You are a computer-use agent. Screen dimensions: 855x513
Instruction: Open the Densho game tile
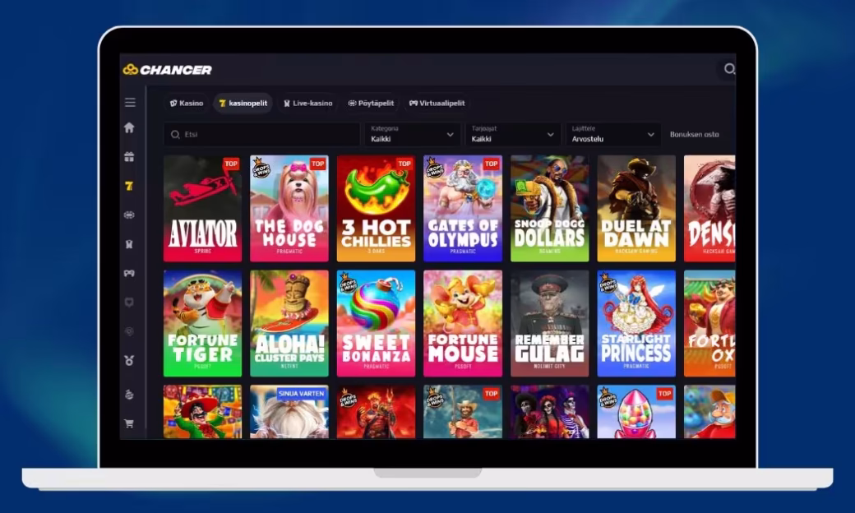pyautogui.click(x=709, y=208)
